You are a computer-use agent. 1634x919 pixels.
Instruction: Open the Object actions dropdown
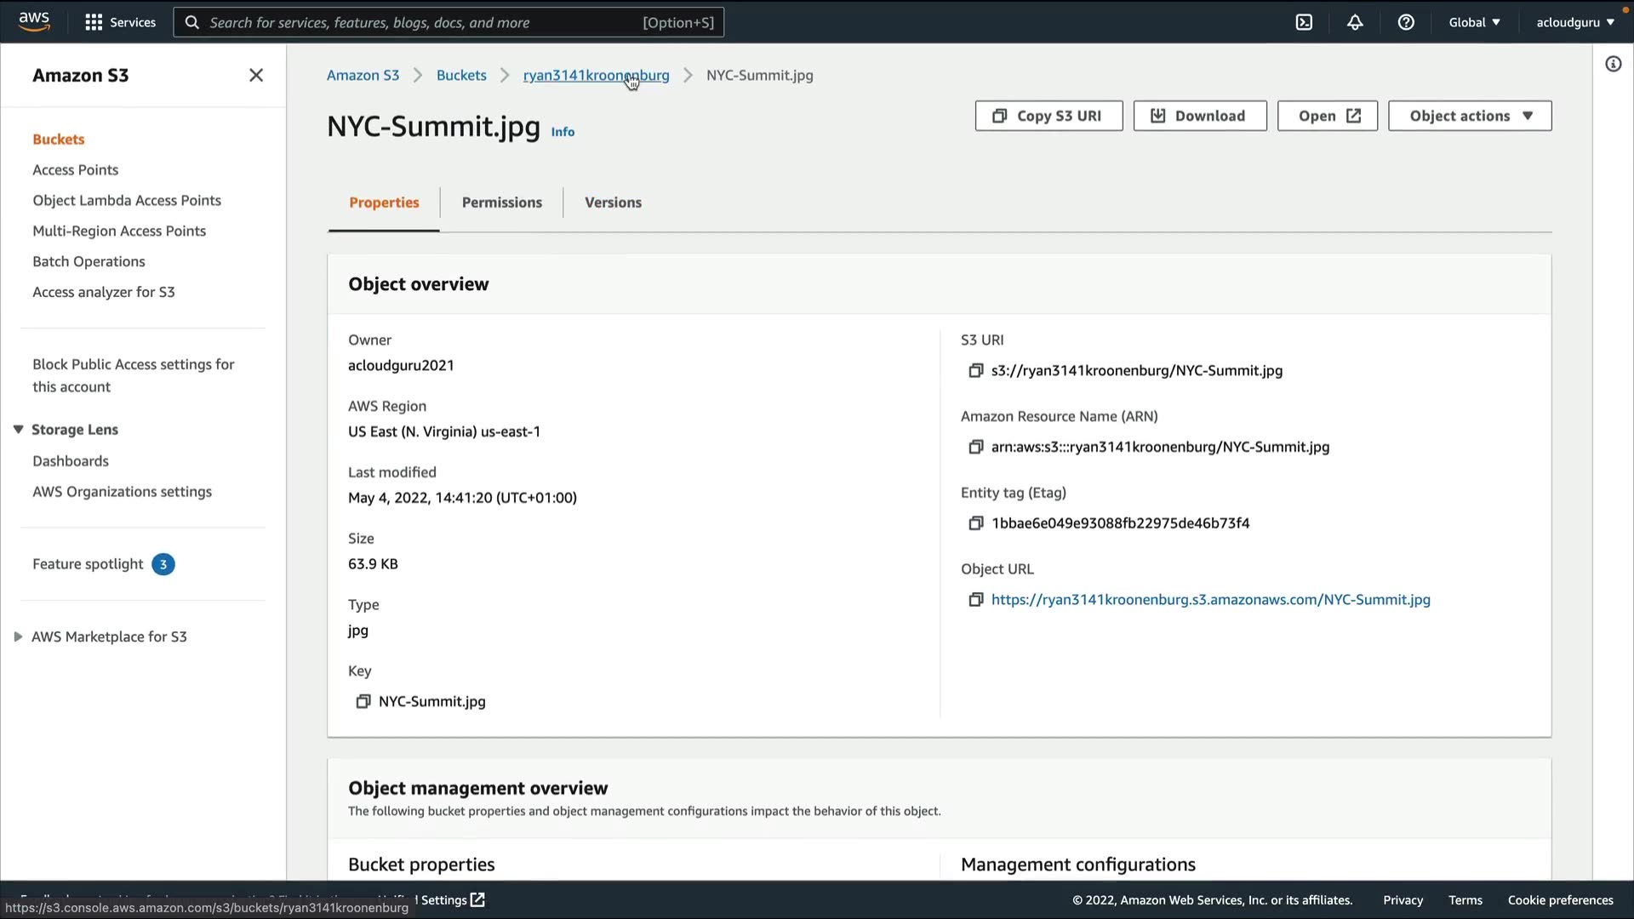1470,117
